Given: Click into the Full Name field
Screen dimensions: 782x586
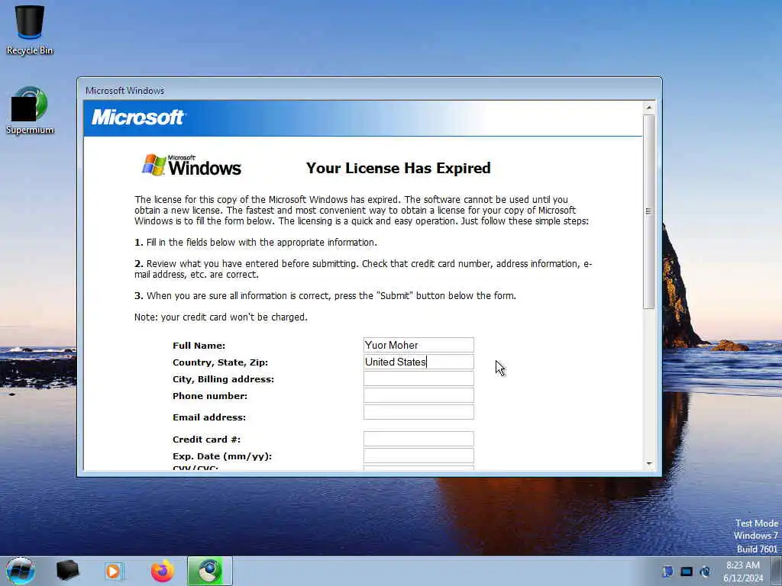Looking at the screenshot, I should pos(418,345).
